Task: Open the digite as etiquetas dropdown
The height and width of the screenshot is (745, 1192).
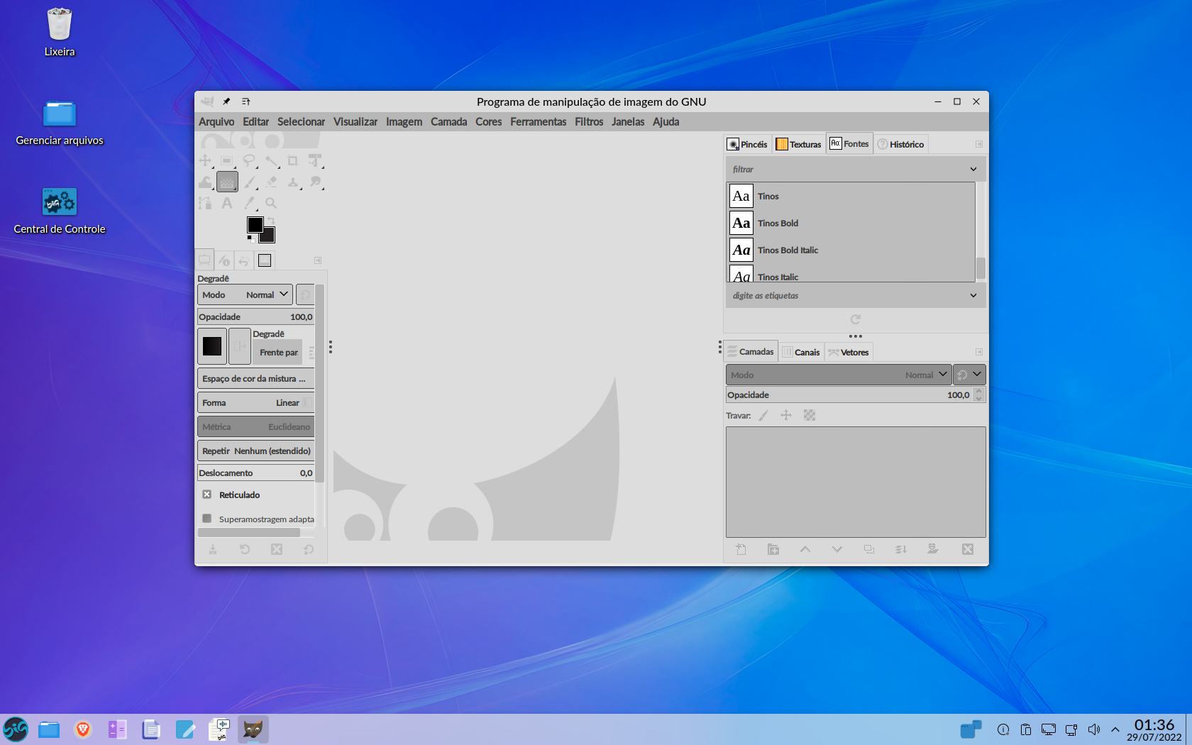Action: 973,296
